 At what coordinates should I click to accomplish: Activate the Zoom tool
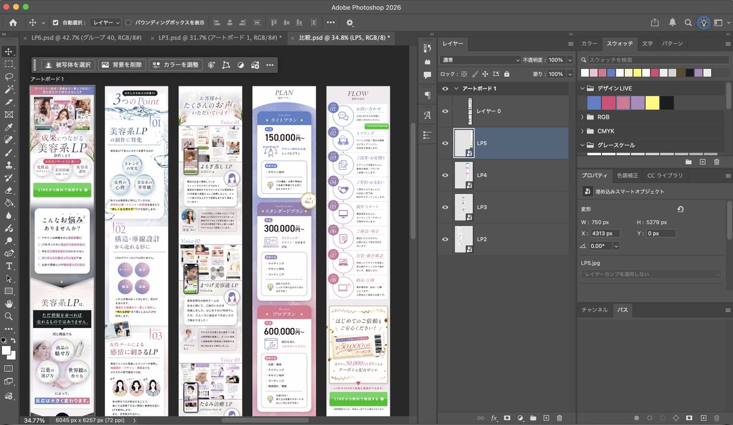tap(9, 316)
